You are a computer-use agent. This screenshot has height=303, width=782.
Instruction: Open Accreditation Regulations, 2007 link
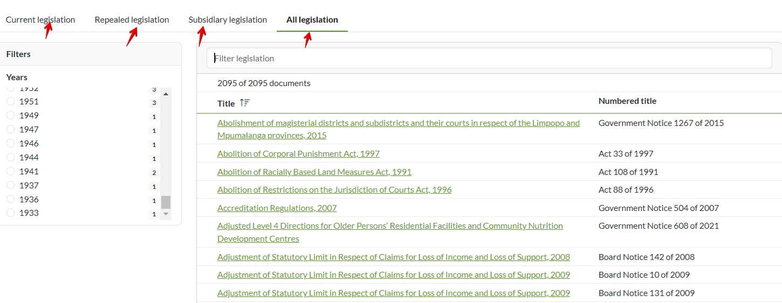pyautogui.click(x=277, y=208)
